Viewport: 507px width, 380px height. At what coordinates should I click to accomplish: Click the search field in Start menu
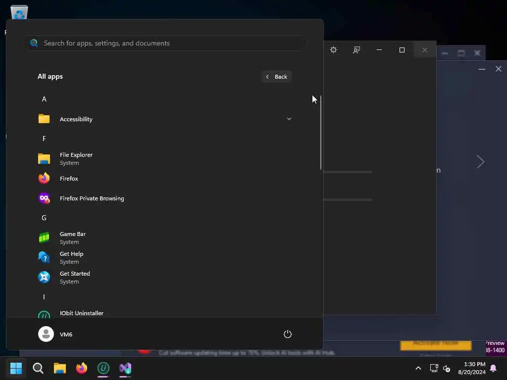165,43
